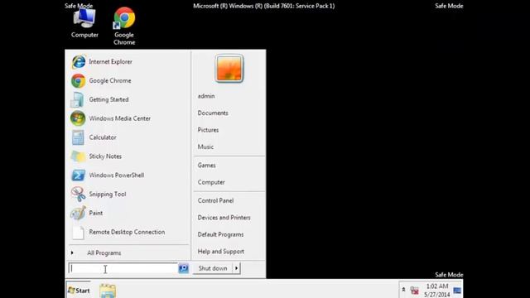Viewport: 530px width, 298px height.
Task: Open Games from Start menu
Action: pyautogui.click(x=206, y=166)
